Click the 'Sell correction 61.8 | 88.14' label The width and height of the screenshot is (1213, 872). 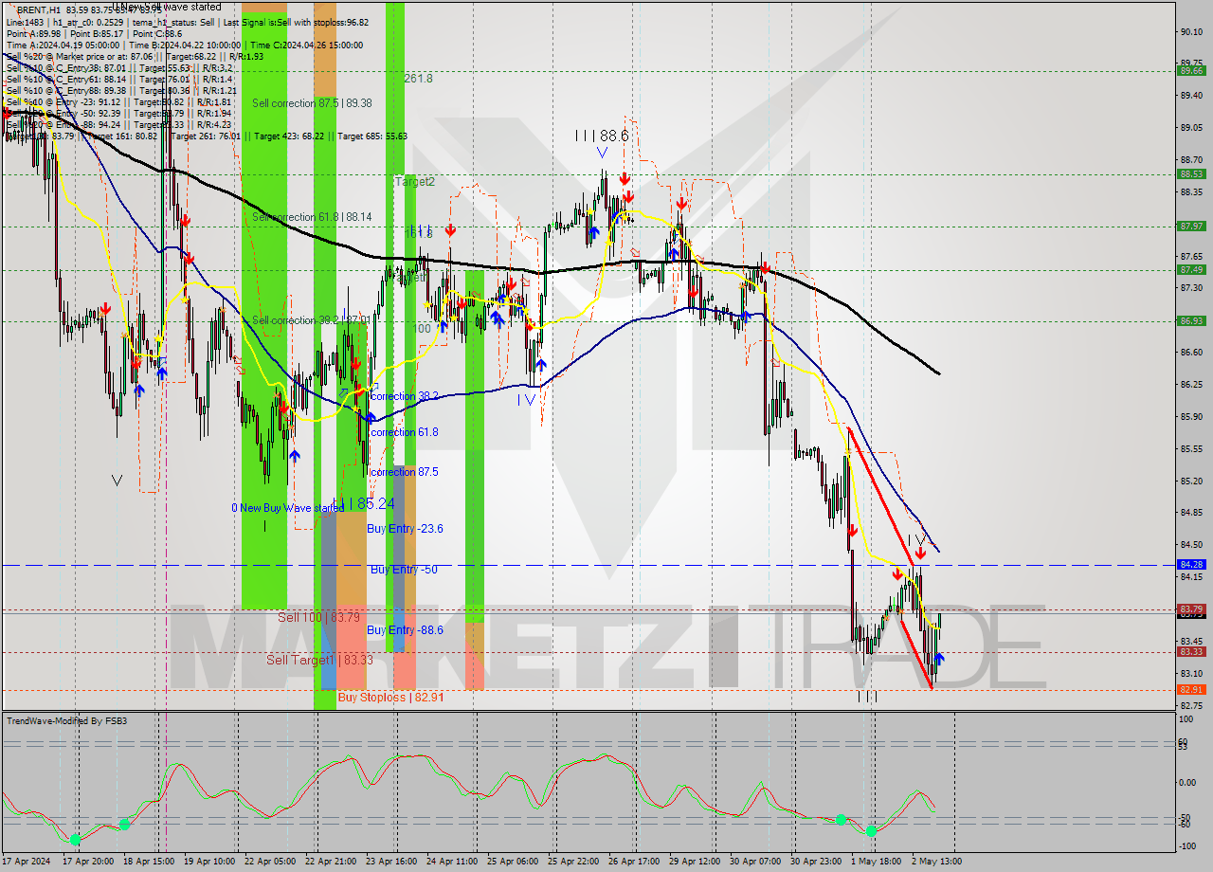(312, 217)
